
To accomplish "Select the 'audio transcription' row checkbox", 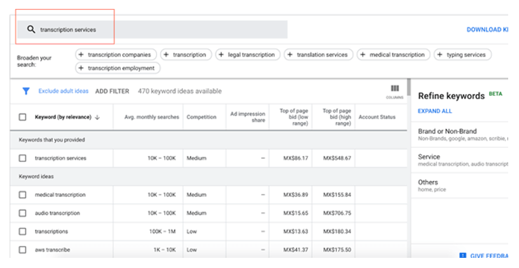I will pos(23,213).
